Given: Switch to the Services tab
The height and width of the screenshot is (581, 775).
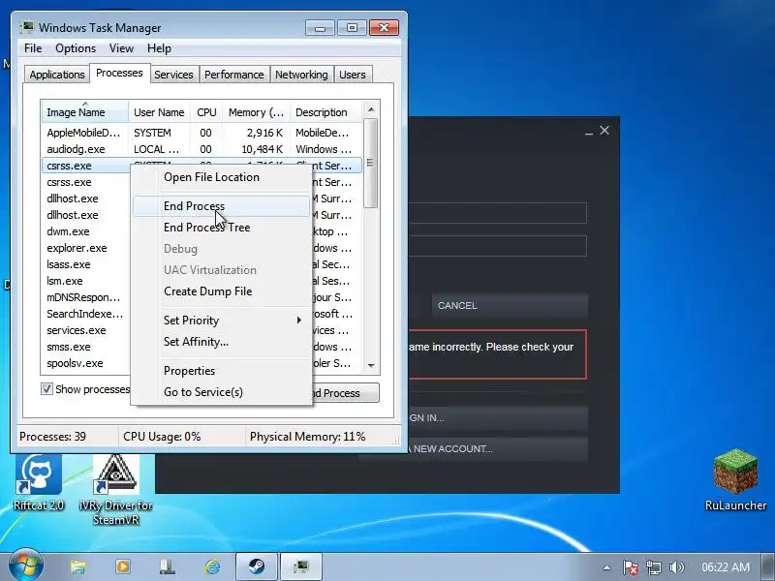Looking at the screenshot, I should coord(173,75).
